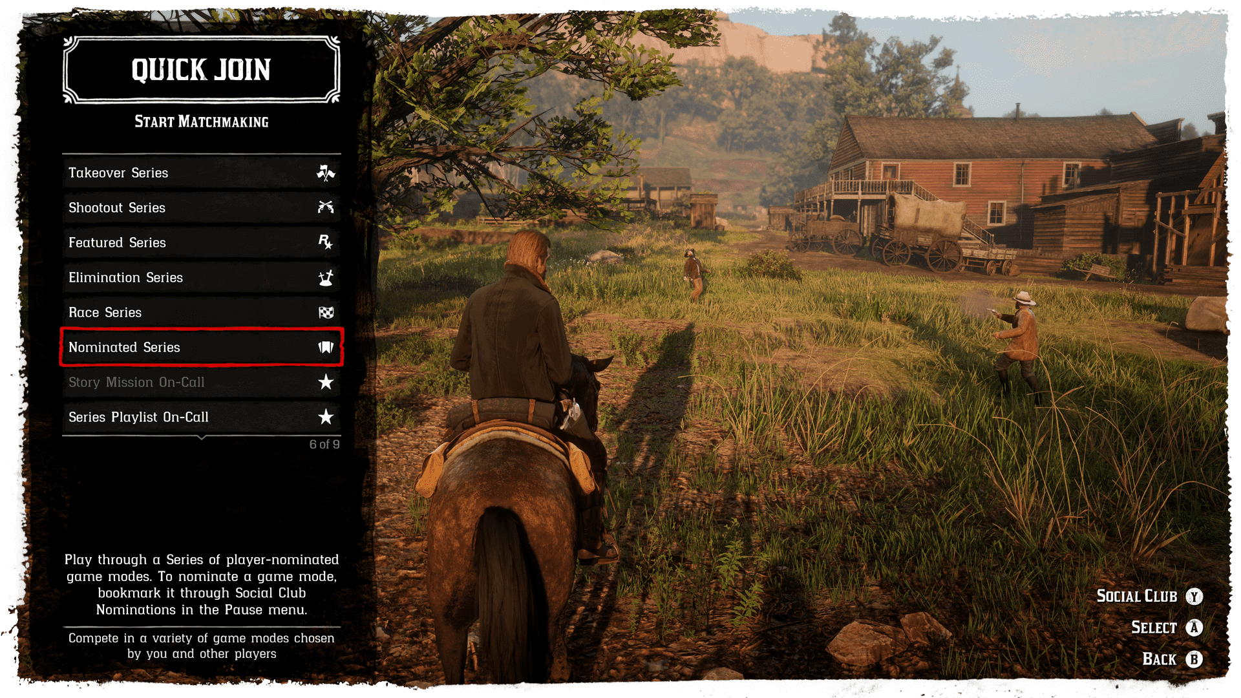Click the Takeover Series menu item

click(200, 173)
